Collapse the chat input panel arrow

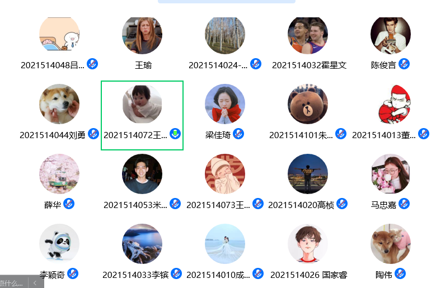[x=35, y=283]
